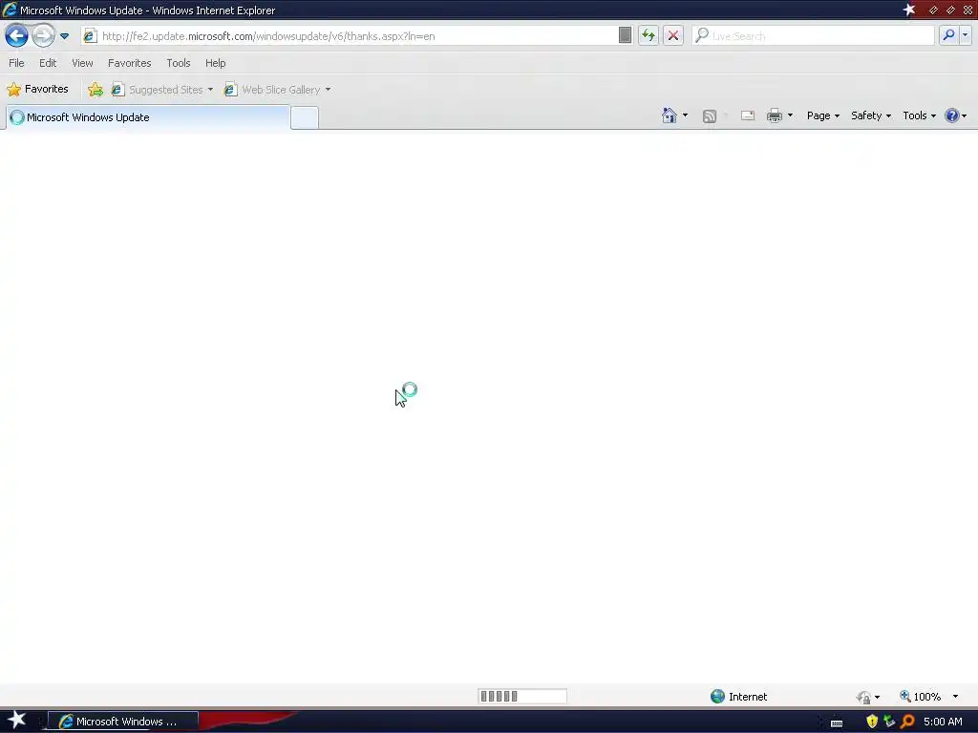Open Web Slice Gallery link
Screen dimensions: 978x733
[x=272, y=90]
